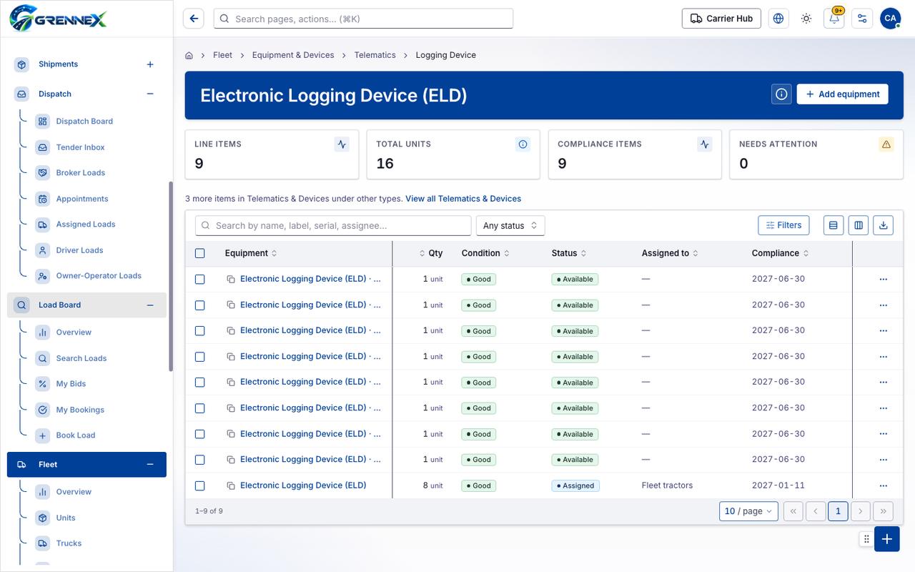The height and width of the screenshot is (572, 915).
Task: Open Dispatch Board in the sidebar
Action: (84, 122)
